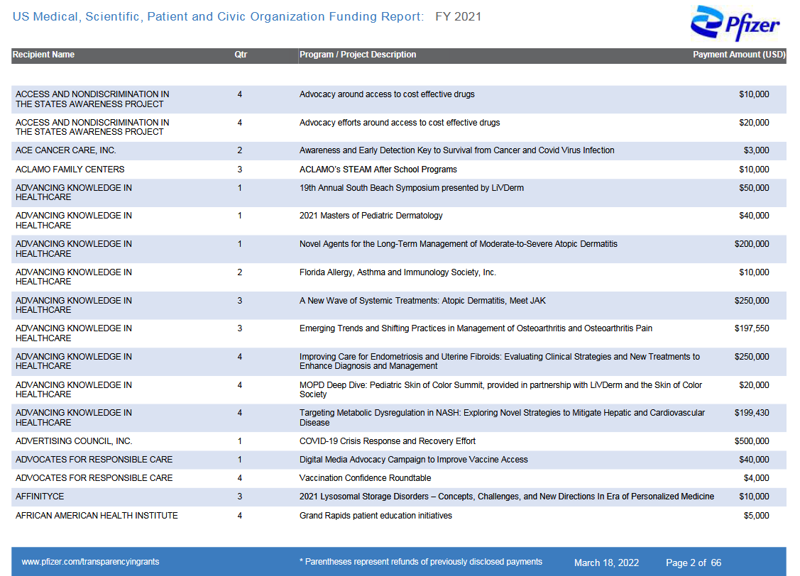Click the March 18, 2022 date
The image size is (800, 576).
pyautogui.click(x=606, y=563)
